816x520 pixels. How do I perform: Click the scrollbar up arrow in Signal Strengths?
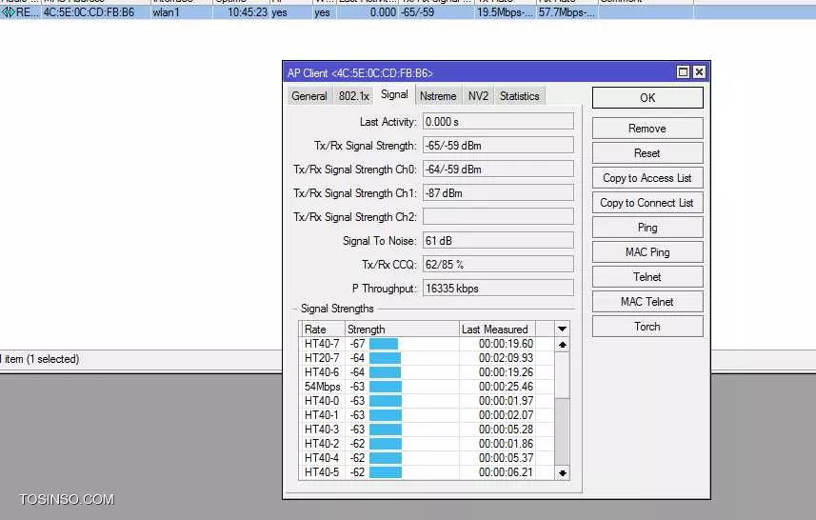pos(562,345)
